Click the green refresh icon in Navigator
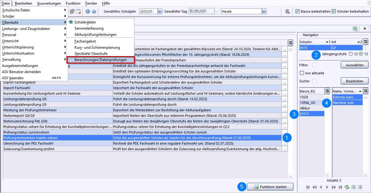371x193 pixels. [347, 187]
